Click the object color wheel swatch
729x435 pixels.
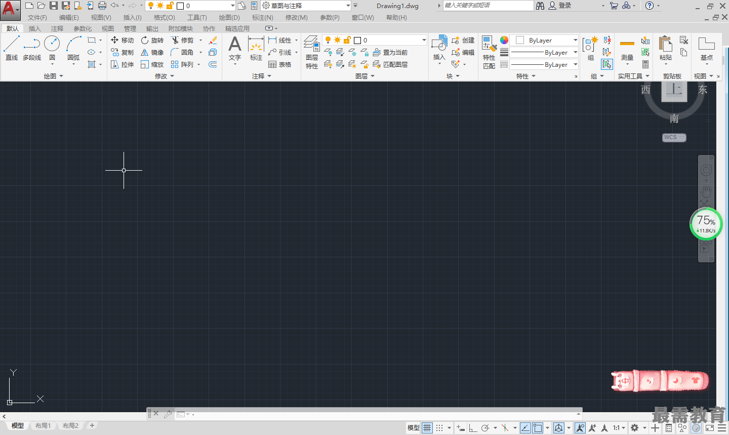[x=504, y=40]
